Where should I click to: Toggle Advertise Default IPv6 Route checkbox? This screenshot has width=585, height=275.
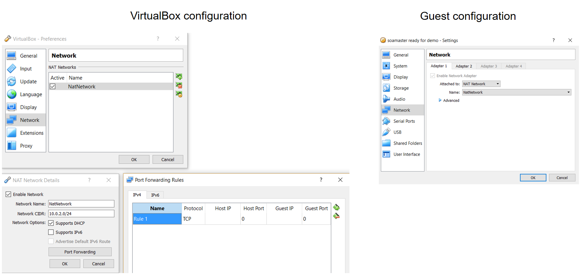click(51, 241)
